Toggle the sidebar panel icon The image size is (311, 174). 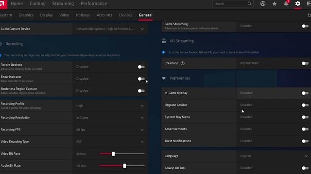click(x=309, y=3)
